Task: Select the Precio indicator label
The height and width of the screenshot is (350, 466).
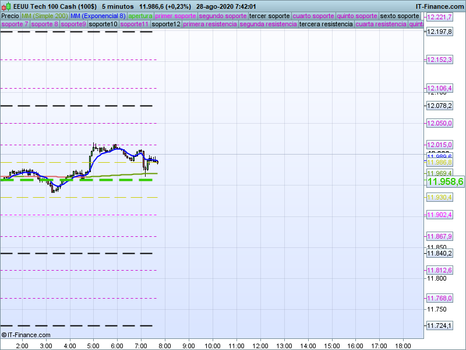Action: (10, 16)
